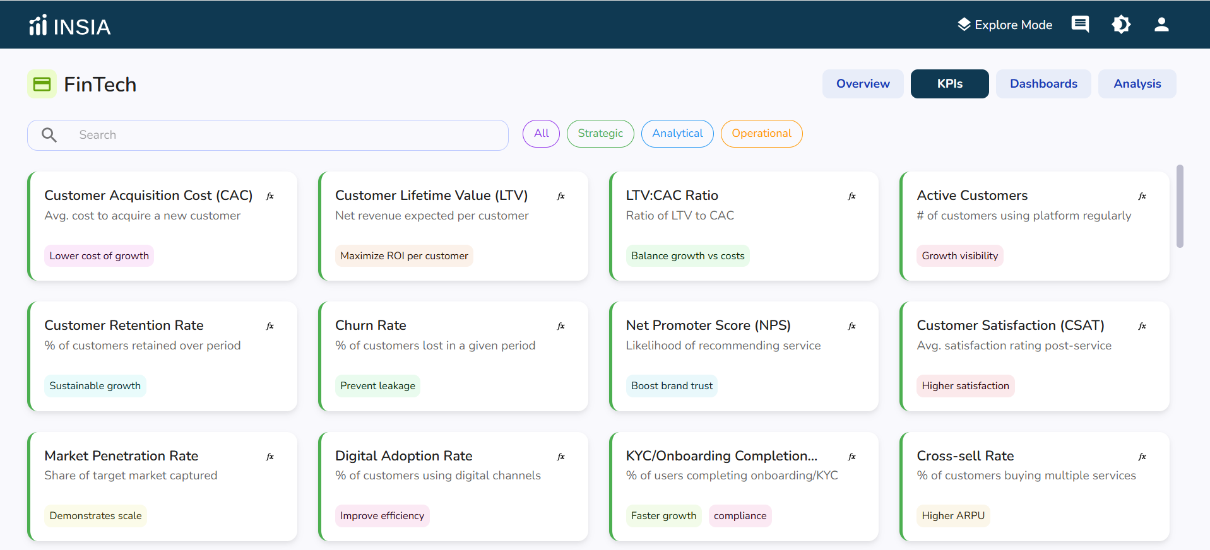The image size is (1210, 550).
Task: Open formula icon on Customer Acquisition Cost card
Action: (x=270, y=196)
